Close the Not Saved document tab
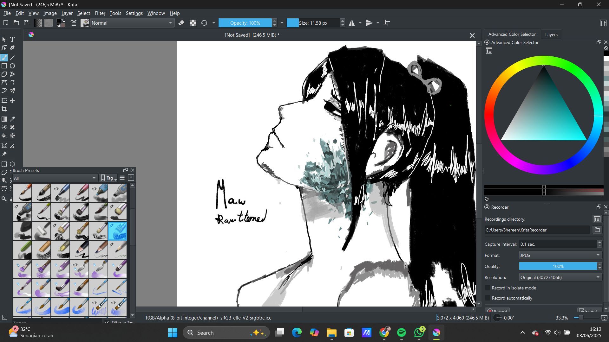609x342 pixels. click(472, 35)
